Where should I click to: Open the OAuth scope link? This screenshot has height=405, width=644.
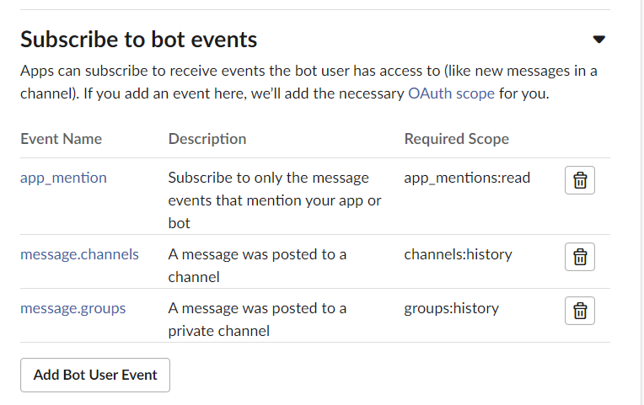pyautogui.click(x=451, y=93)
